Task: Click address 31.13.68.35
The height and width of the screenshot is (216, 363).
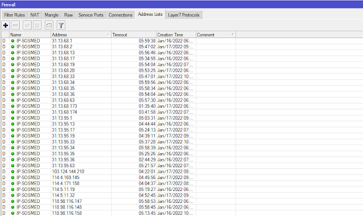Action: 63,88
